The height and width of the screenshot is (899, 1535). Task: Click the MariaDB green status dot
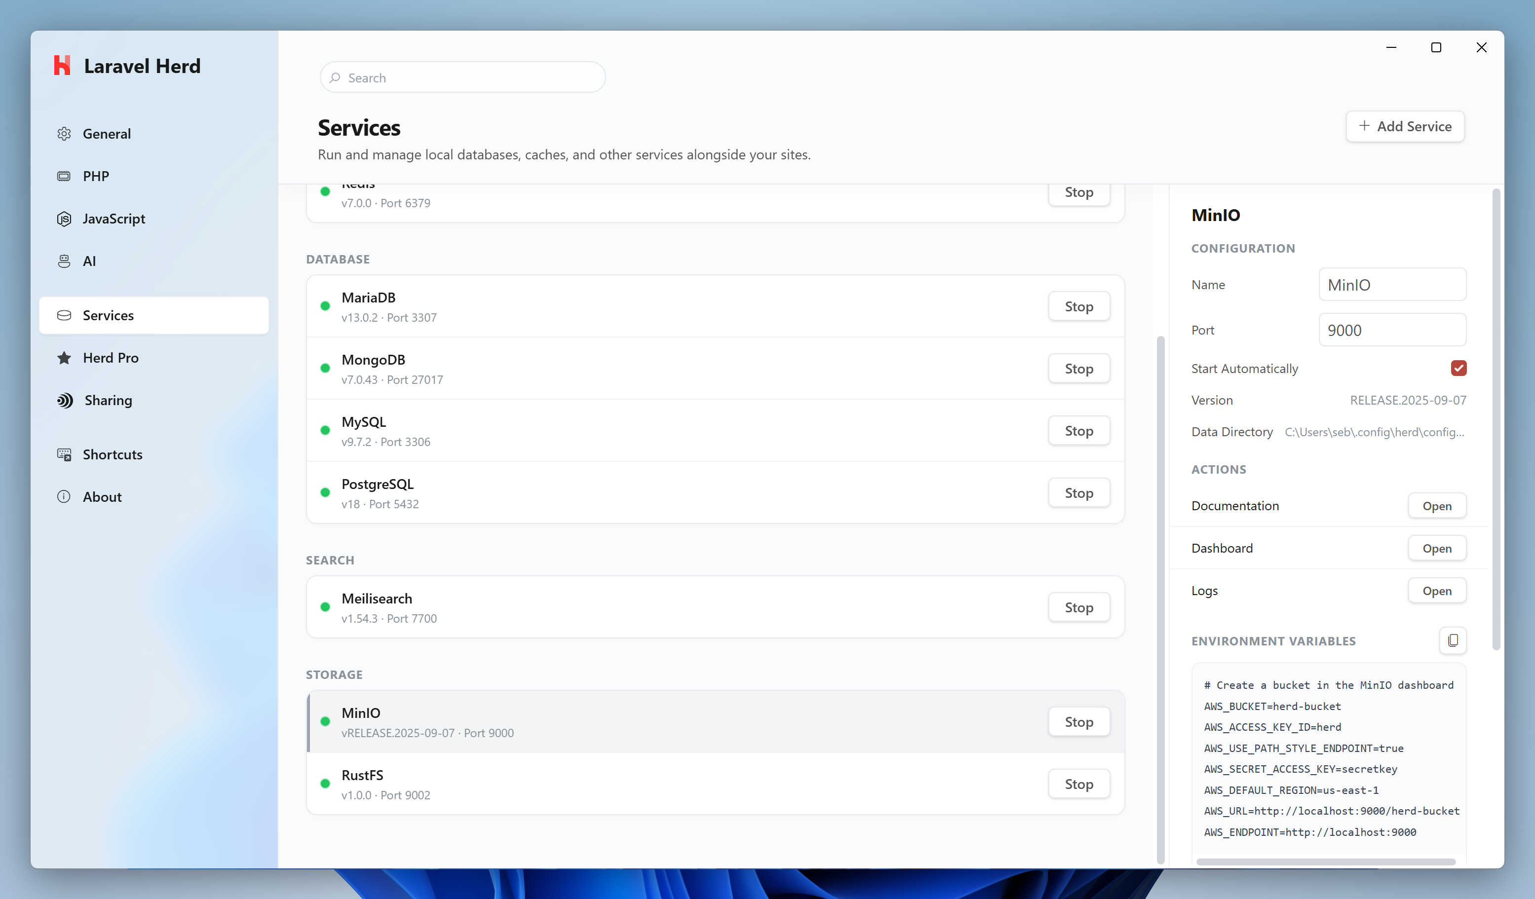(x=325, y=306)
